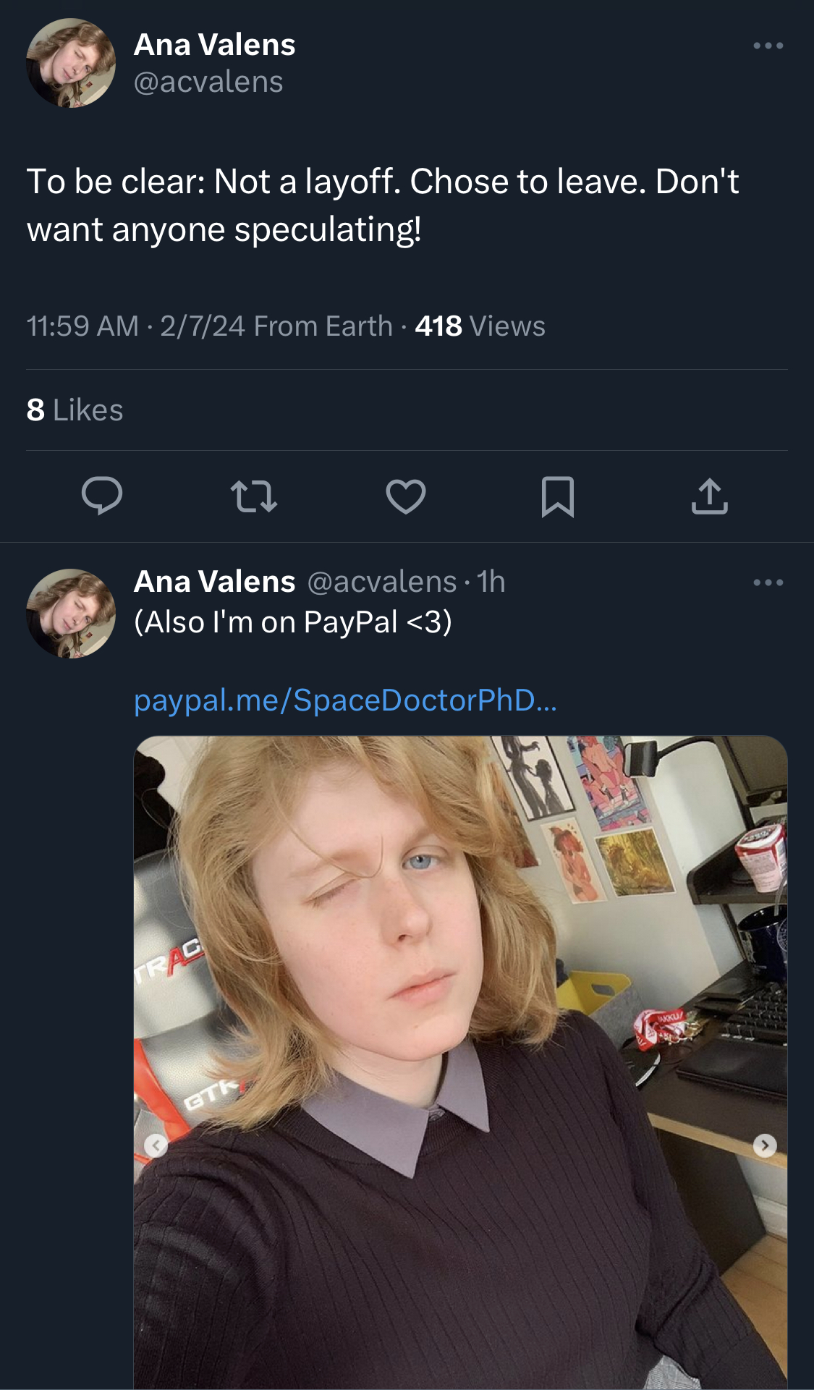Go to the previous image with the left arrow
The width and height of the screenshot is (814, 1390).
156,1145
